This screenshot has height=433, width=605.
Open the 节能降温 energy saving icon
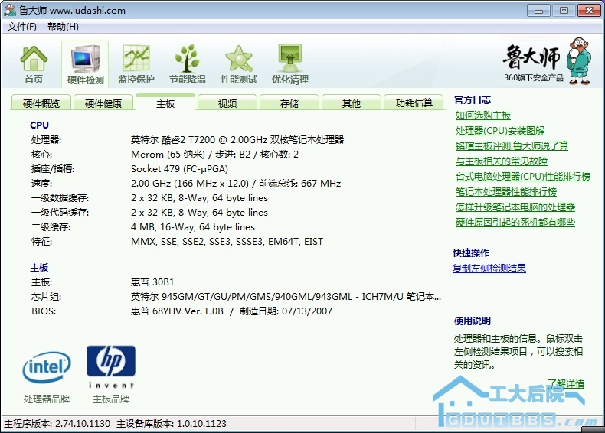point(188,65)
